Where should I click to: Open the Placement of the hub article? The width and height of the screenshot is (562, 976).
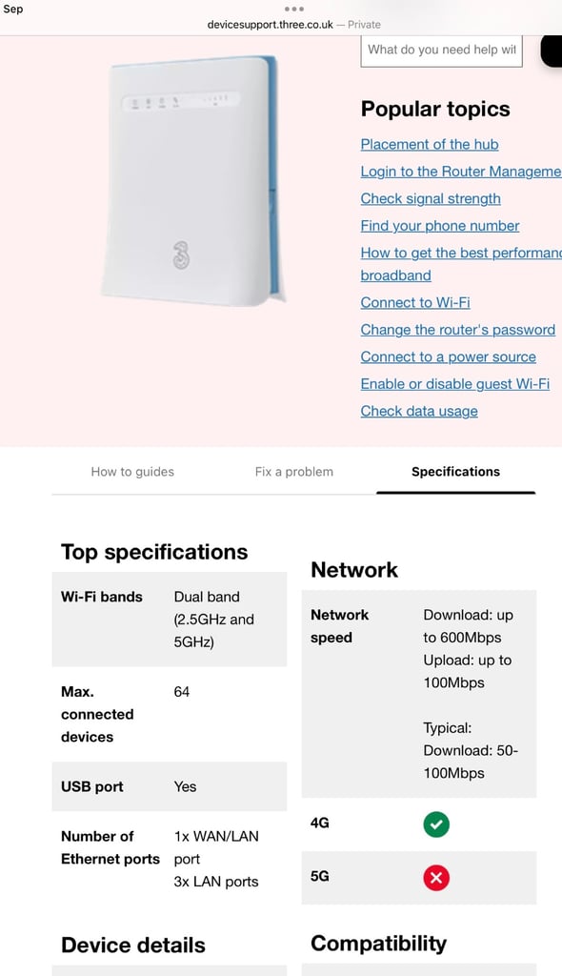pyautogui.click(x=429, y=144)
